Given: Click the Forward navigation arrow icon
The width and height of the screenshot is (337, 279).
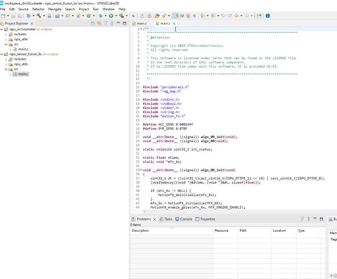Looking at the screenshot, I should point(247,16).
